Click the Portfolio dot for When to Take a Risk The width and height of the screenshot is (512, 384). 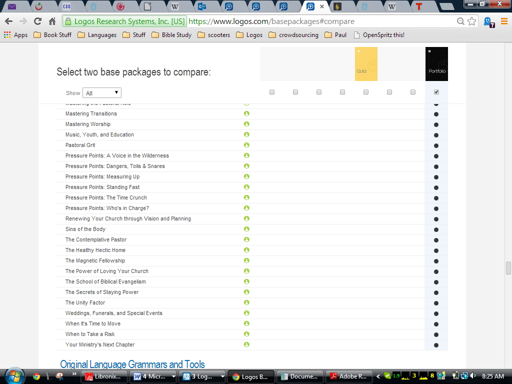436,334
